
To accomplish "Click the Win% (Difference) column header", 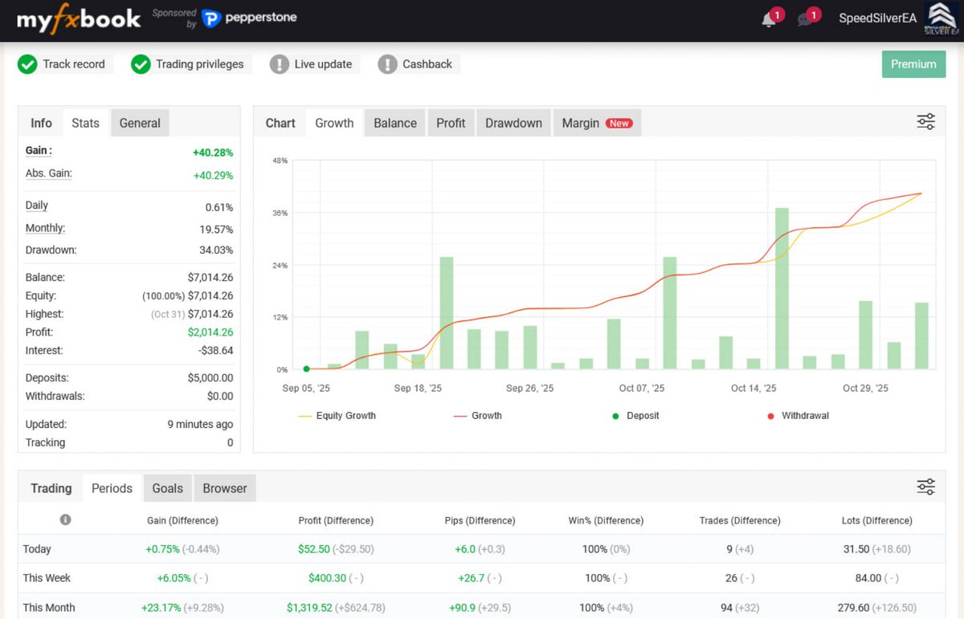I will (x=606, y=520).
